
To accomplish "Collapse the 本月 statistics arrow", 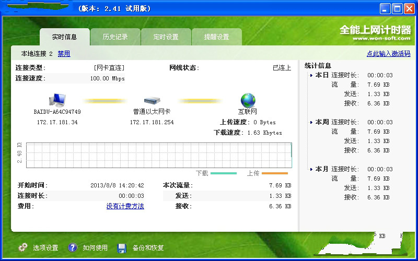I will click(311, 169).
